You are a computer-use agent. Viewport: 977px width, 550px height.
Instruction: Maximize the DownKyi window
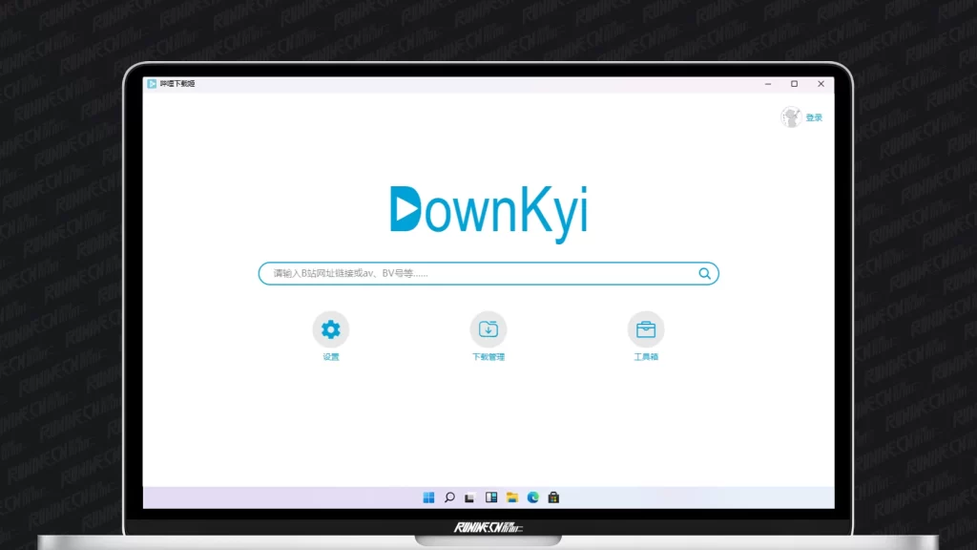click(794, 84)
